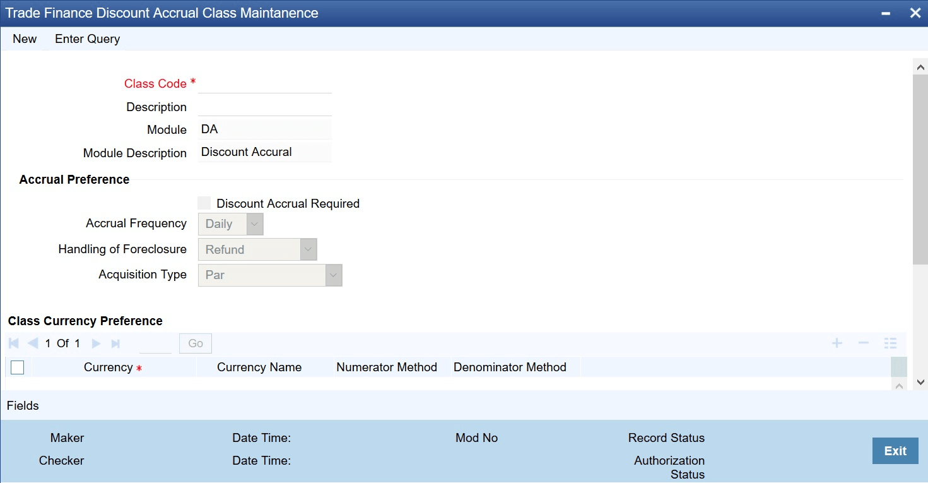Click the Module field showing DA
The height and width of the screenshot is (483, 928).
point(265,129)
